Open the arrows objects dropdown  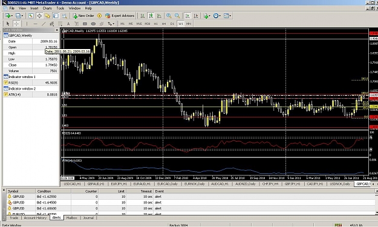111,24
